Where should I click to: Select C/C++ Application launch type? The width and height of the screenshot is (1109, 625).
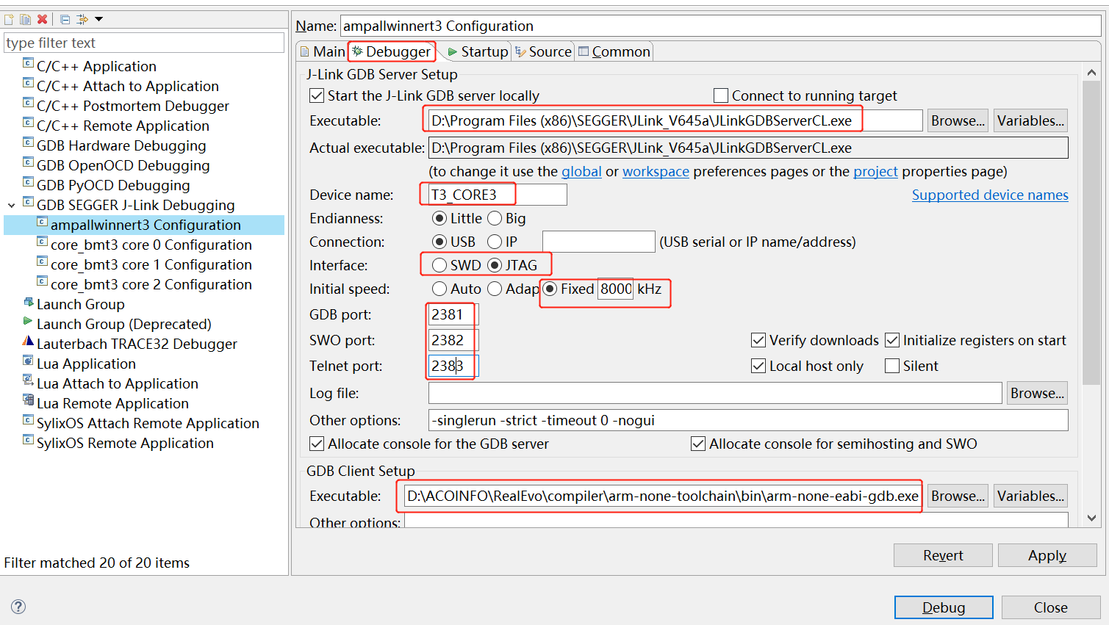pos(96,66)
